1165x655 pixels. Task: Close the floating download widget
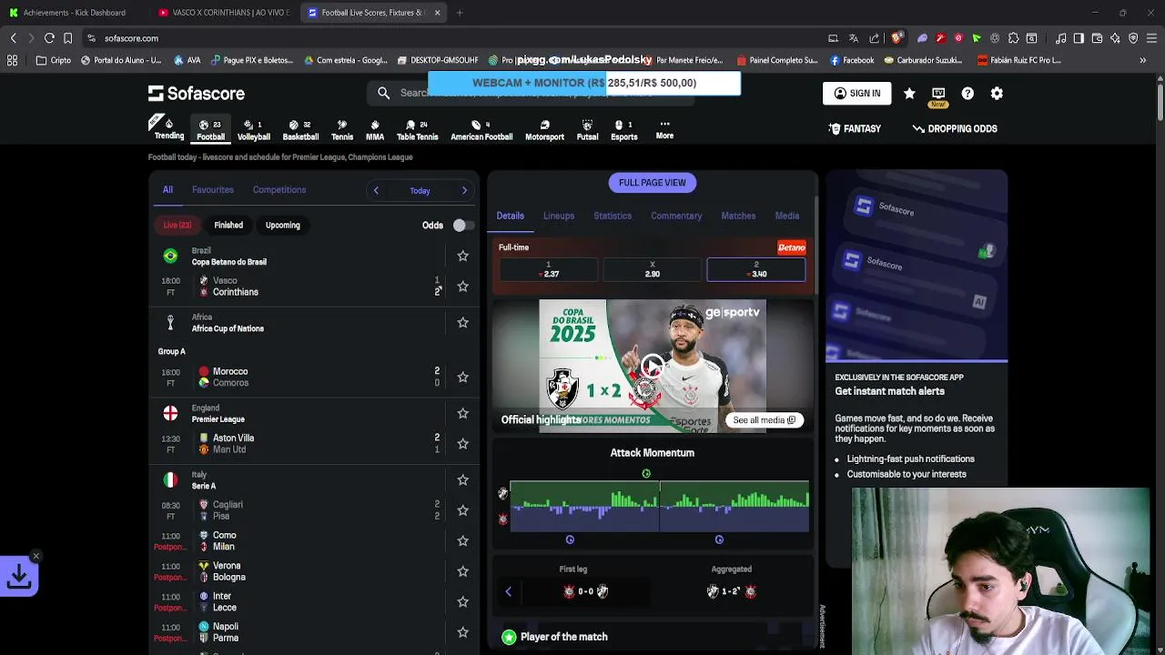pos(35,556)
